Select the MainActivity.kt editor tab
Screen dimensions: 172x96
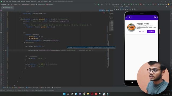pyautogui.click(x=8, y=7)
